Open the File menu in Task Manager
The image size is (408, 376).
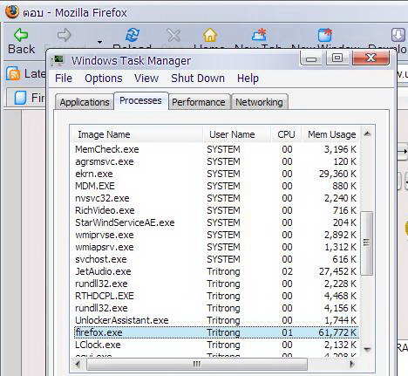pyautogui.click(x=64, y=79)
